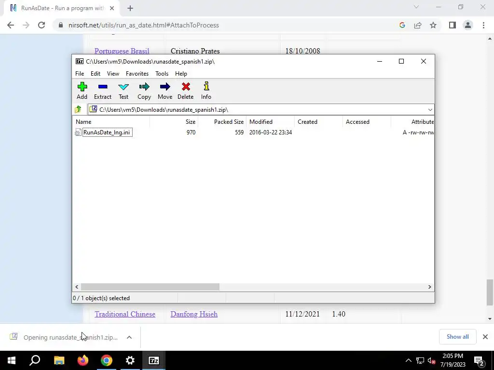
Task: Click the 7-Zip scrollbar left arrow
Action: (x=77, y=287)
